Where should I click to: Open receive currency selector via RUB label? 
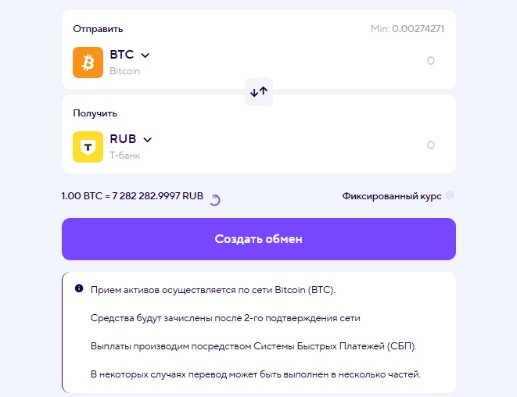123,139
